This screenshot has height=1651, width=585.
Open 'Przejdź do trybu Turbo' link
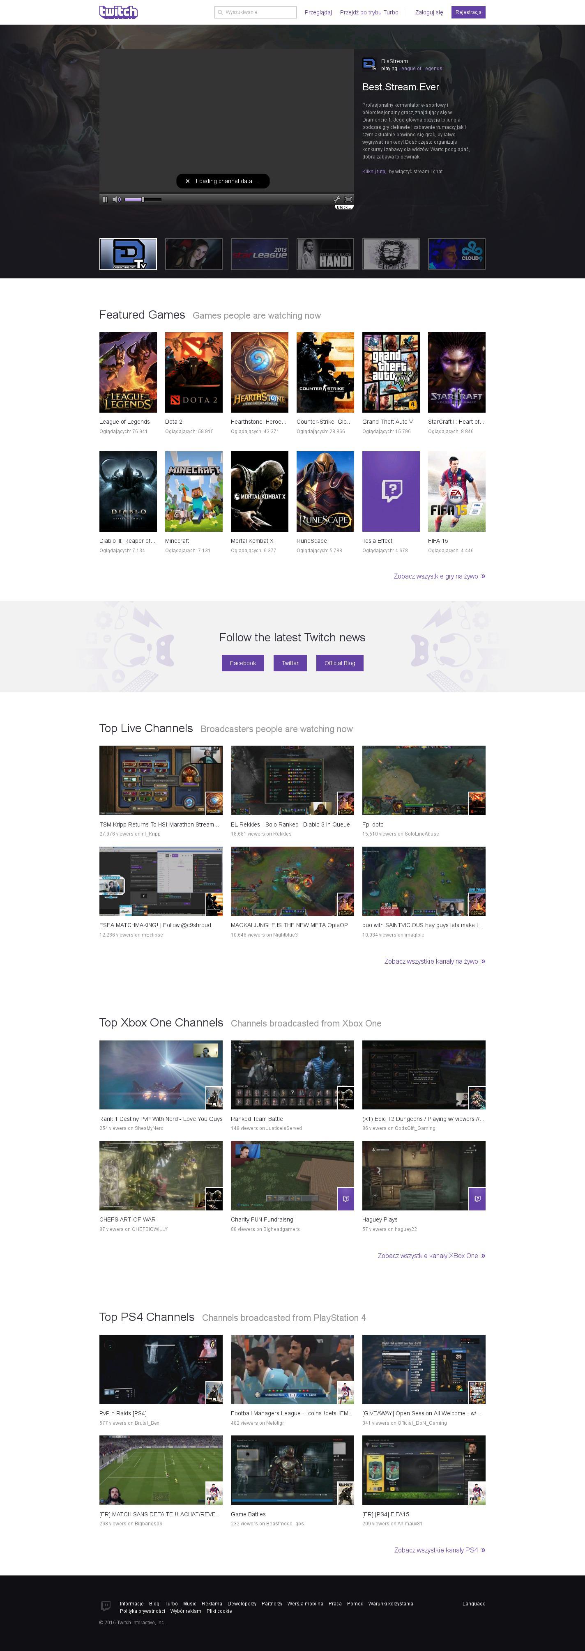tap(369, 12)
